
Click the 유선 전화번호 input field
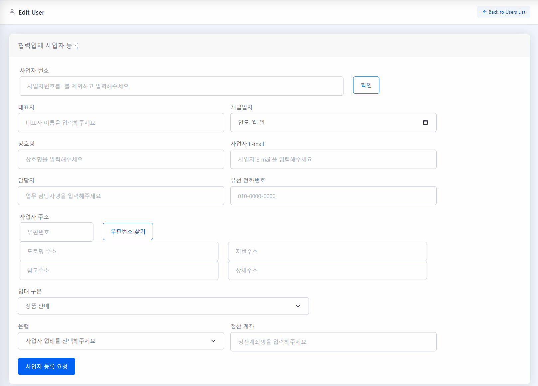(x=334, y=196)
